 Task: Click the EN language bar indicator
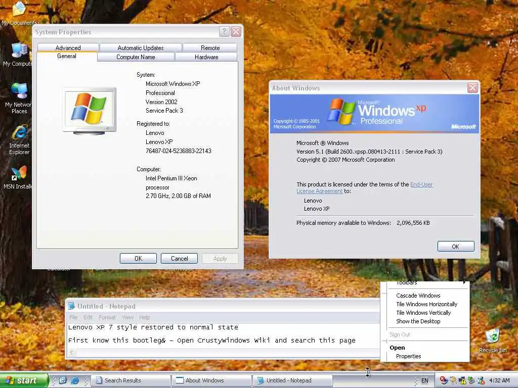[425, 380]
